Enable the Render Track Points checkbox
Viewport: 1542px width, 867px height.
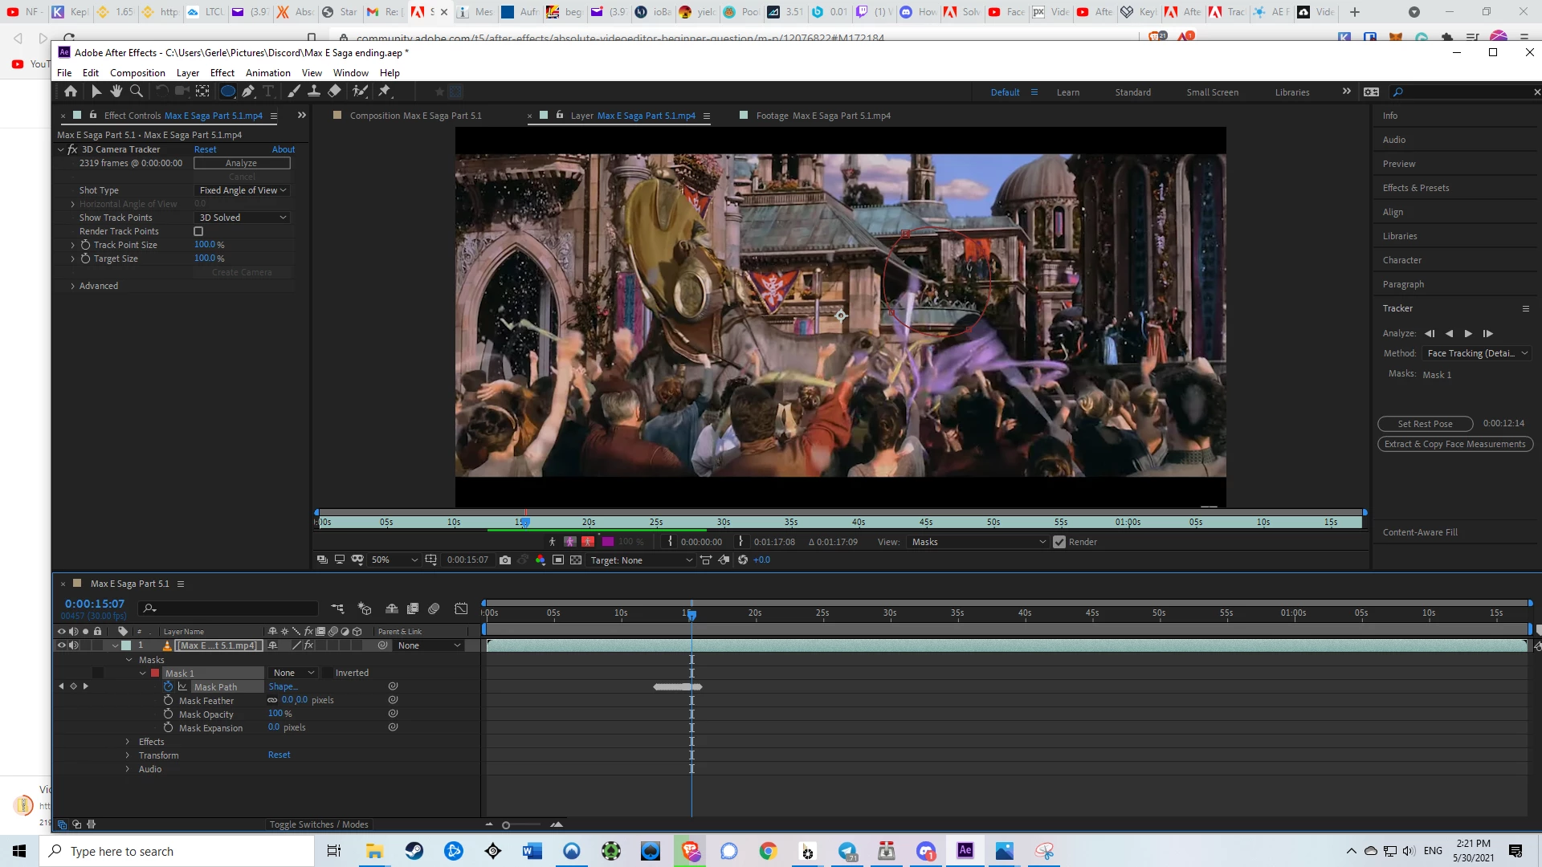click(198, 231)
